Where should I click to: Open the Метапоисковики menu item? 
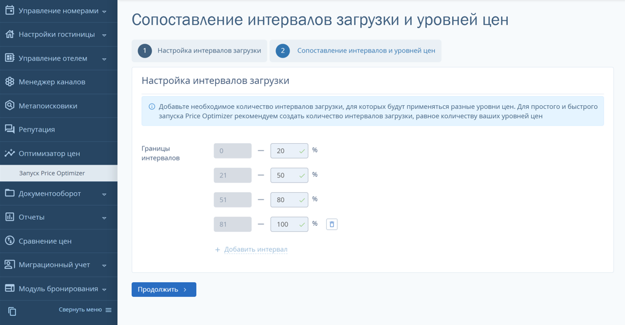point(59,106)
